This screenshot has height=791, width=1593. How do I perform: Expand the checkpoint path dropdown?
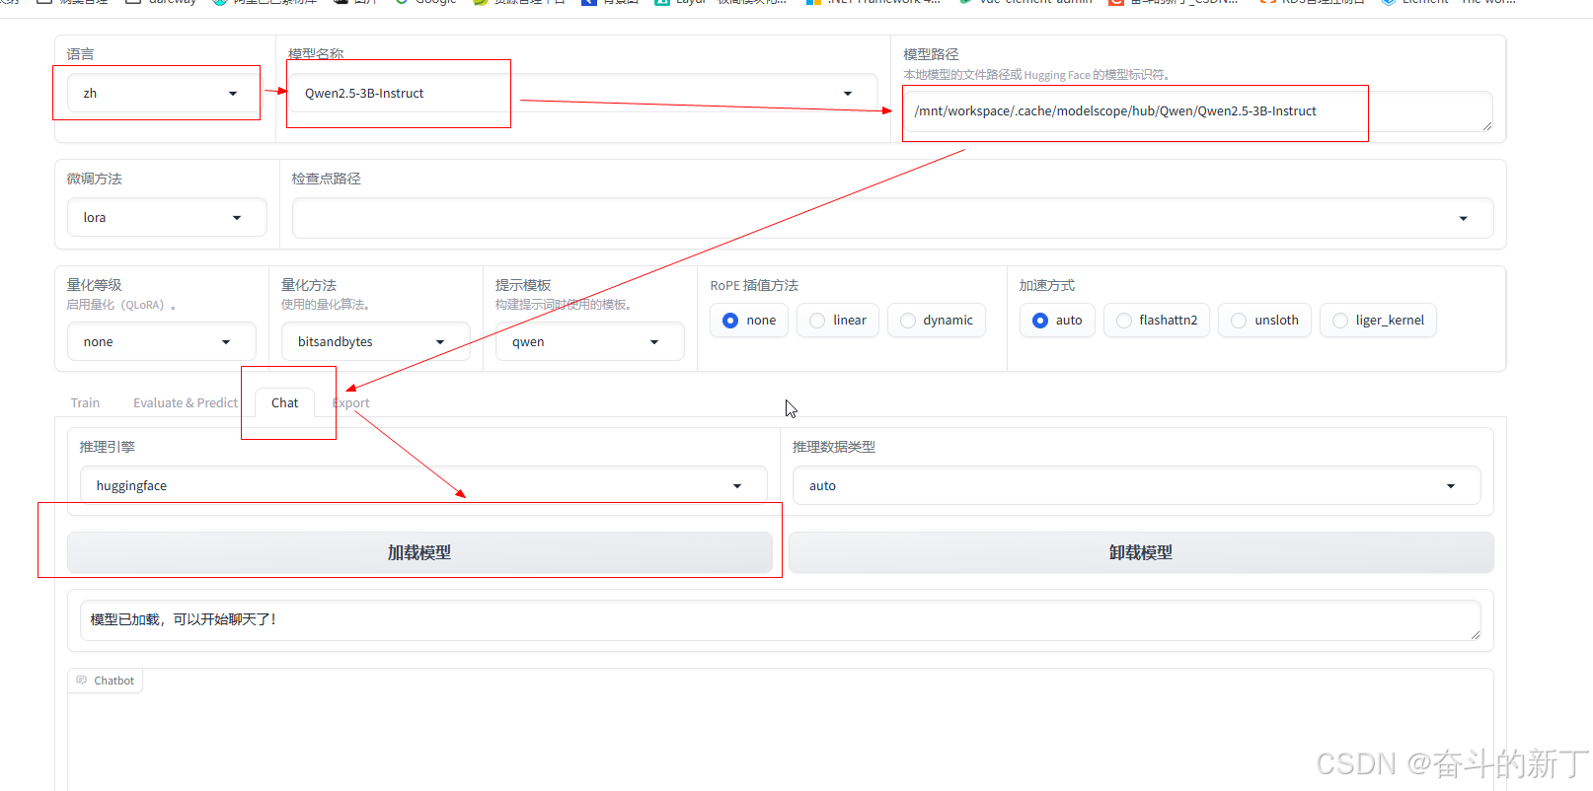point(892,218)
